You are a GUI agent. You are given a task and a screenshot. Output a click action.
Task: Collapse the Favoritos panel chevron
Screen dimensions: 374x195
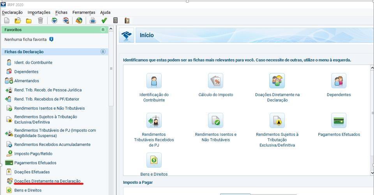[103, 30]
